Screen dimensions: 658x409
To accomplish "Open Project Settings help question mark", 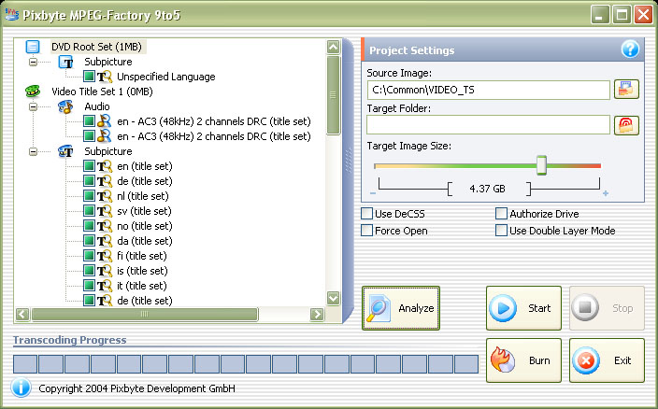I will [630, 49].
